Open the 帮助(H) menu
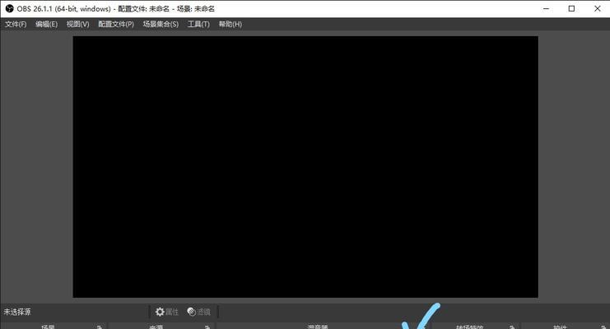 pos(230,24)
